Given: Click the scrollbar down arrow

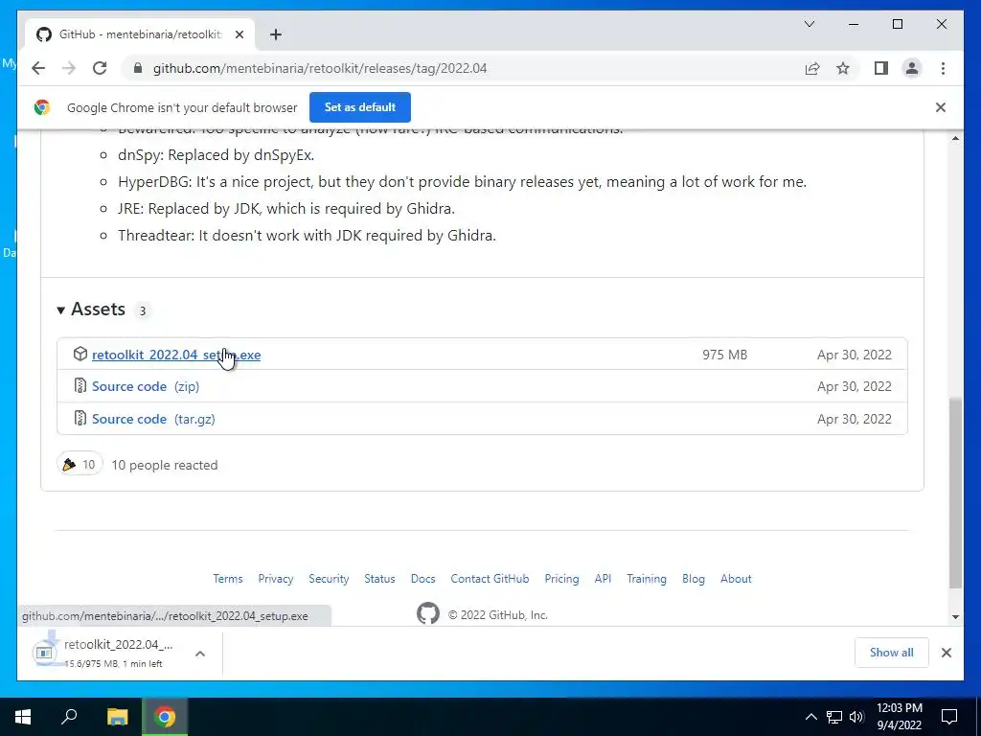Looking at the screenshot, I should click(x=955, y=616).
